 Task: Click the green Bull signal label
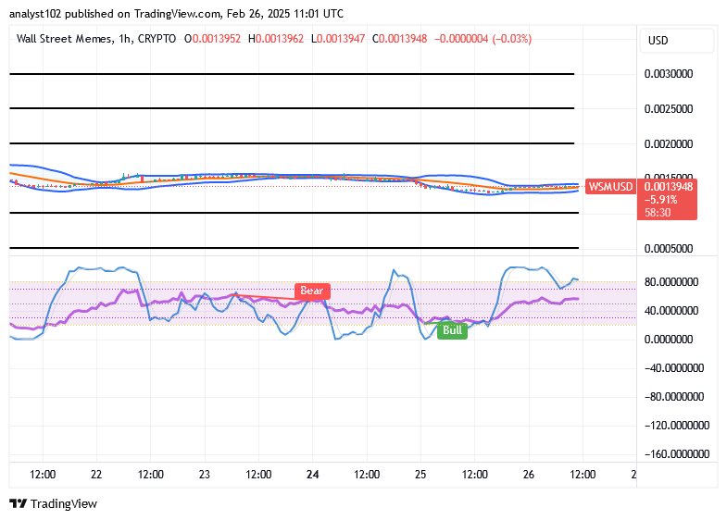pyautogui.click(x=452, y=330)
